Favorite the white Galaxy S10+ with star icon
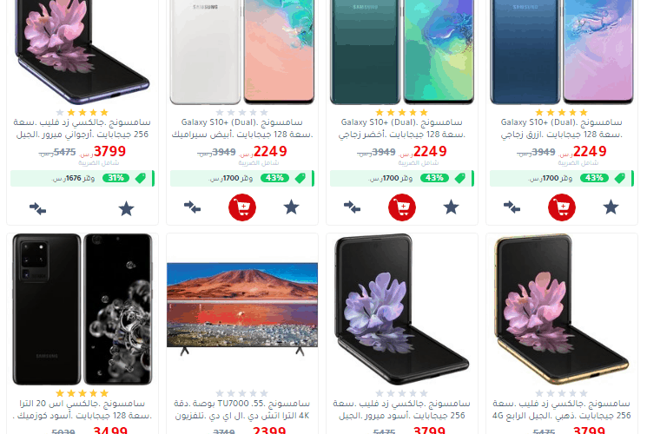This screenshot has height=434, width=647. (x=291, y=207)
